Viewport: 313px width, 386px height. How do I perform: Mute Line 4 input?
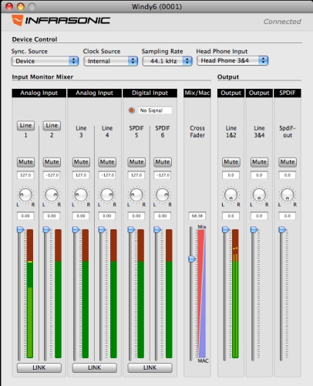(107, 162)
